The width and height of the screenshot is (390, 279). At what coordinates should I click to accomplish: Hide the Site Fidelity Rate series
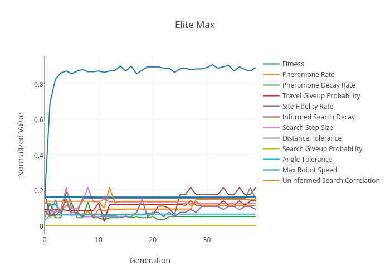coord(308,107)
